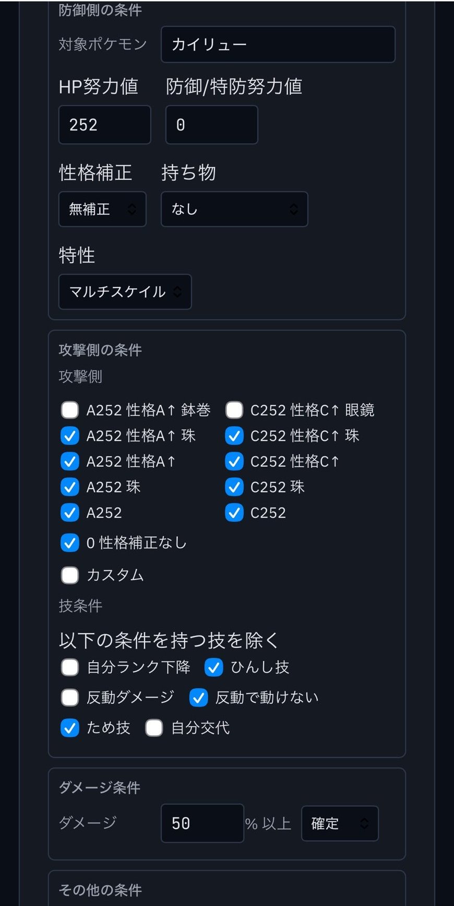Disable the "A252 性格A↑ 珠" checkbox
The width and height of the screenshot is (454, 906).
(69, 436)
